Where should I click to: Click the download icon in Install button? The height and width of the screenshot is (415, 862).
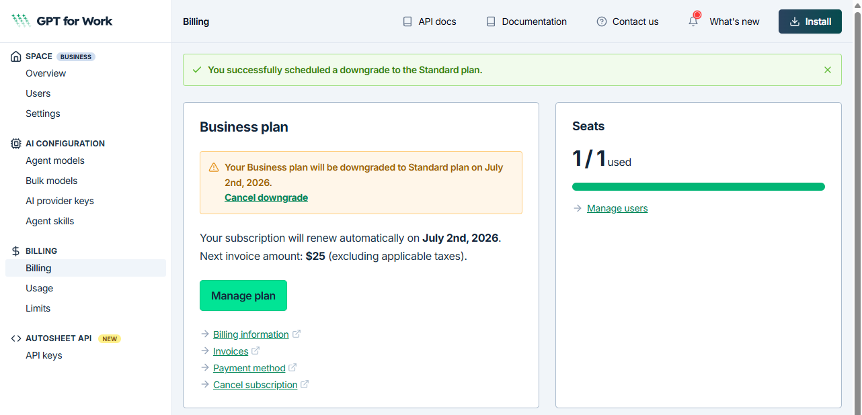tap(795, 21)
